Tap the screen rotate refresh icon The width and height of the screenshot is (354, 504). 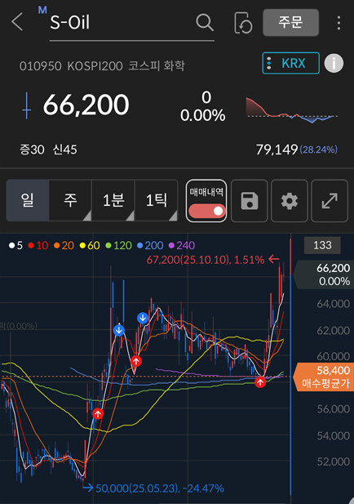[x=242, y=23]
